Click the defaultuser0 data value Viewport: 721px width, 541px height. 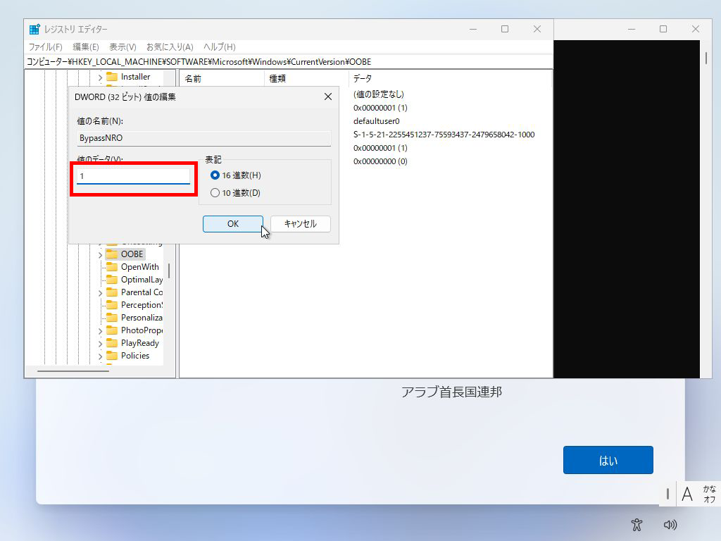tap(376, 121)
